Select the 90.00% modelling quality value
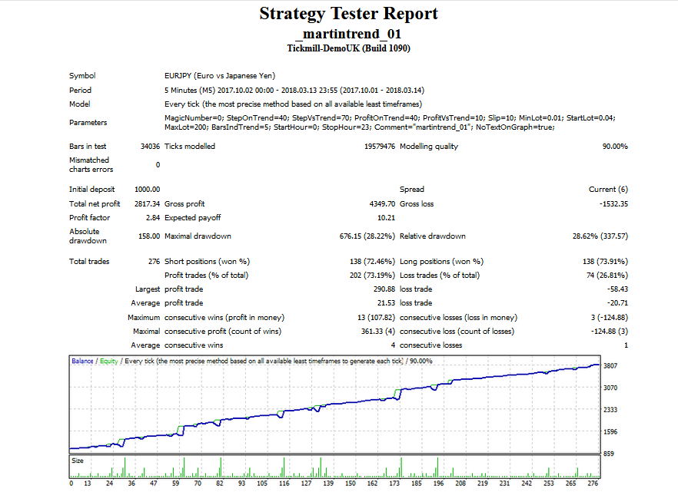Screen dimensions: 678x492 coord(615,147)
